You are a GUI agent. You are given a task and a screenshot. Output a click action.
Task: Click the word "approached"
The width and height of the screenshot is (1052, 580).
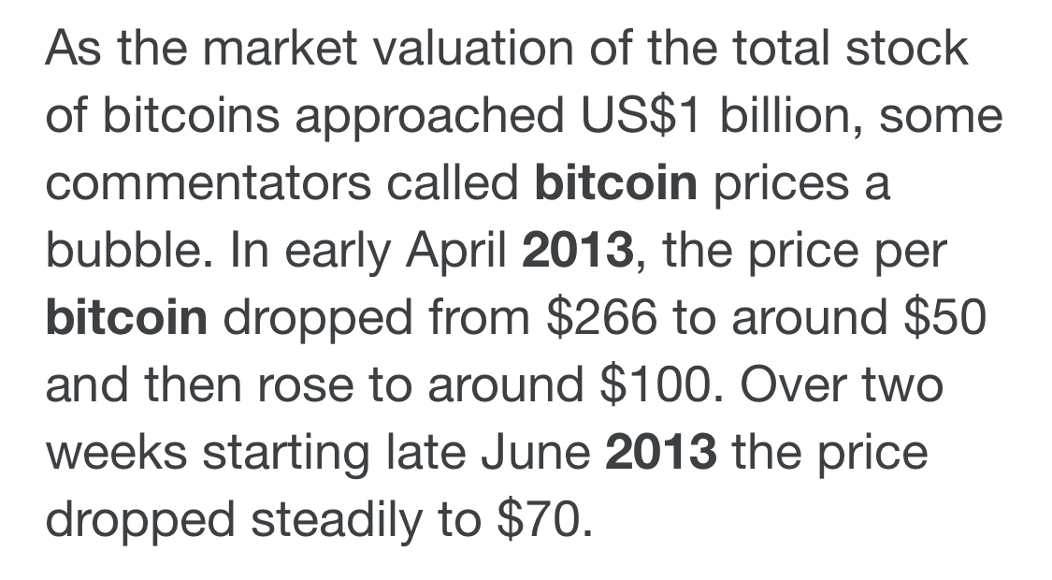click(429, 115)
